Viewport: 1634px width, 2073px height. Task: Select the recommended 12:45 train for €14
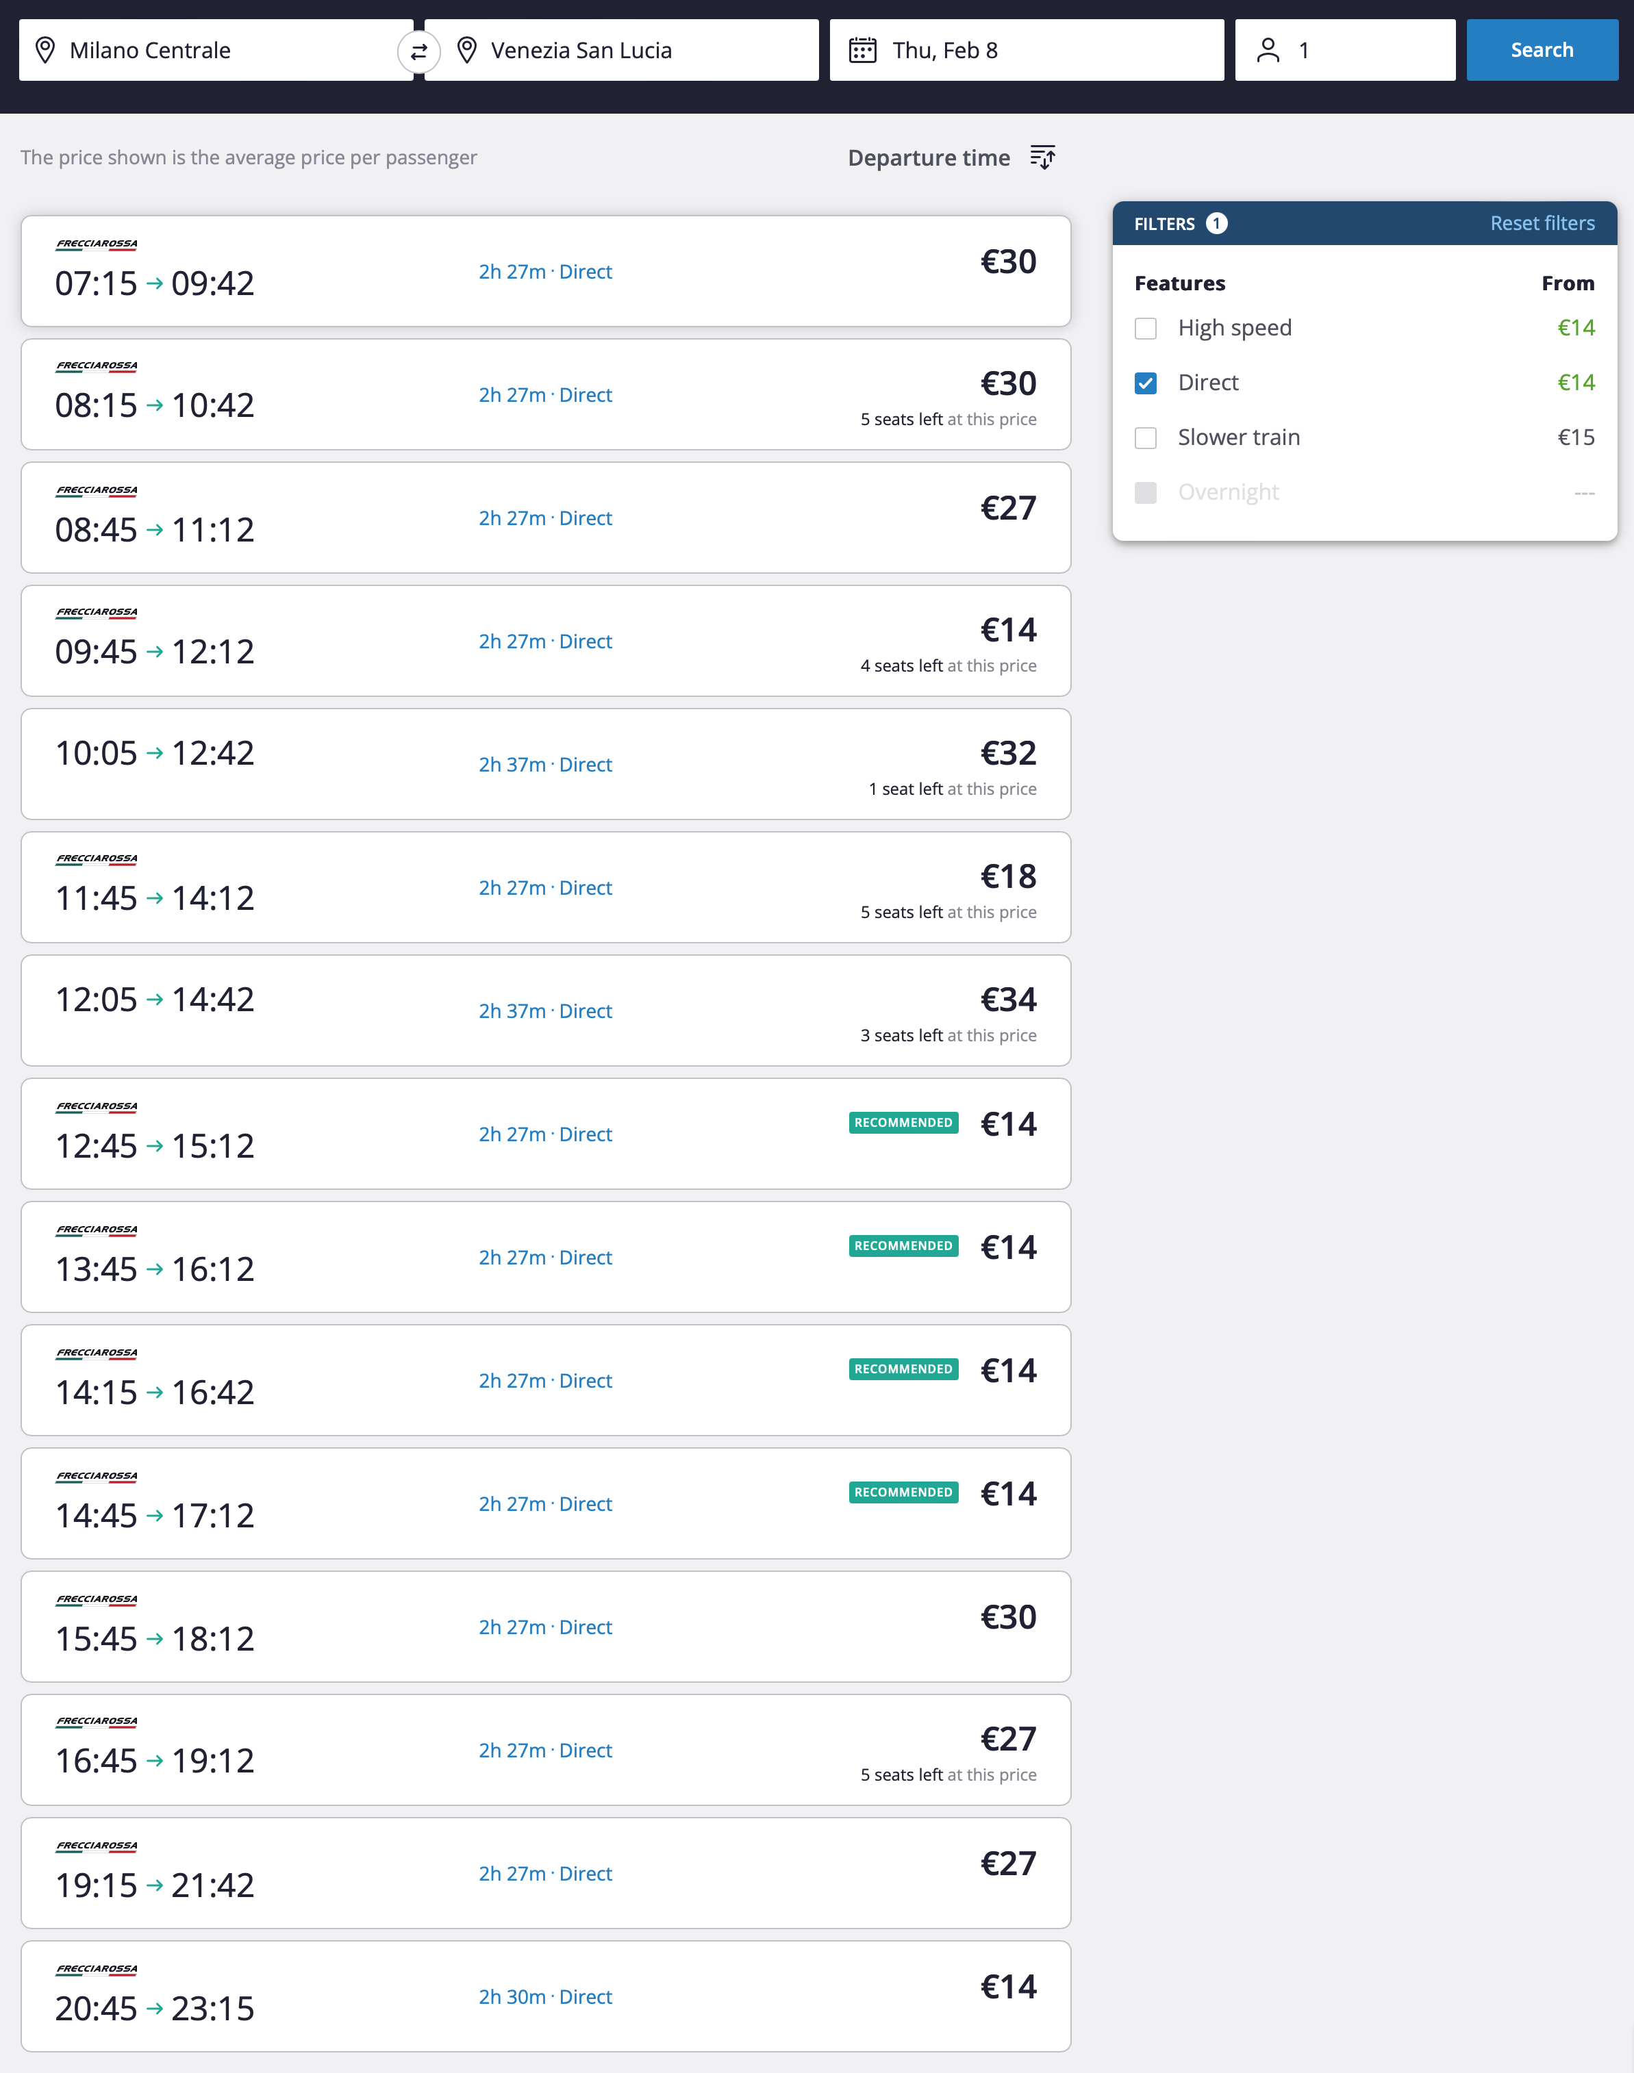pos(545,1134)
